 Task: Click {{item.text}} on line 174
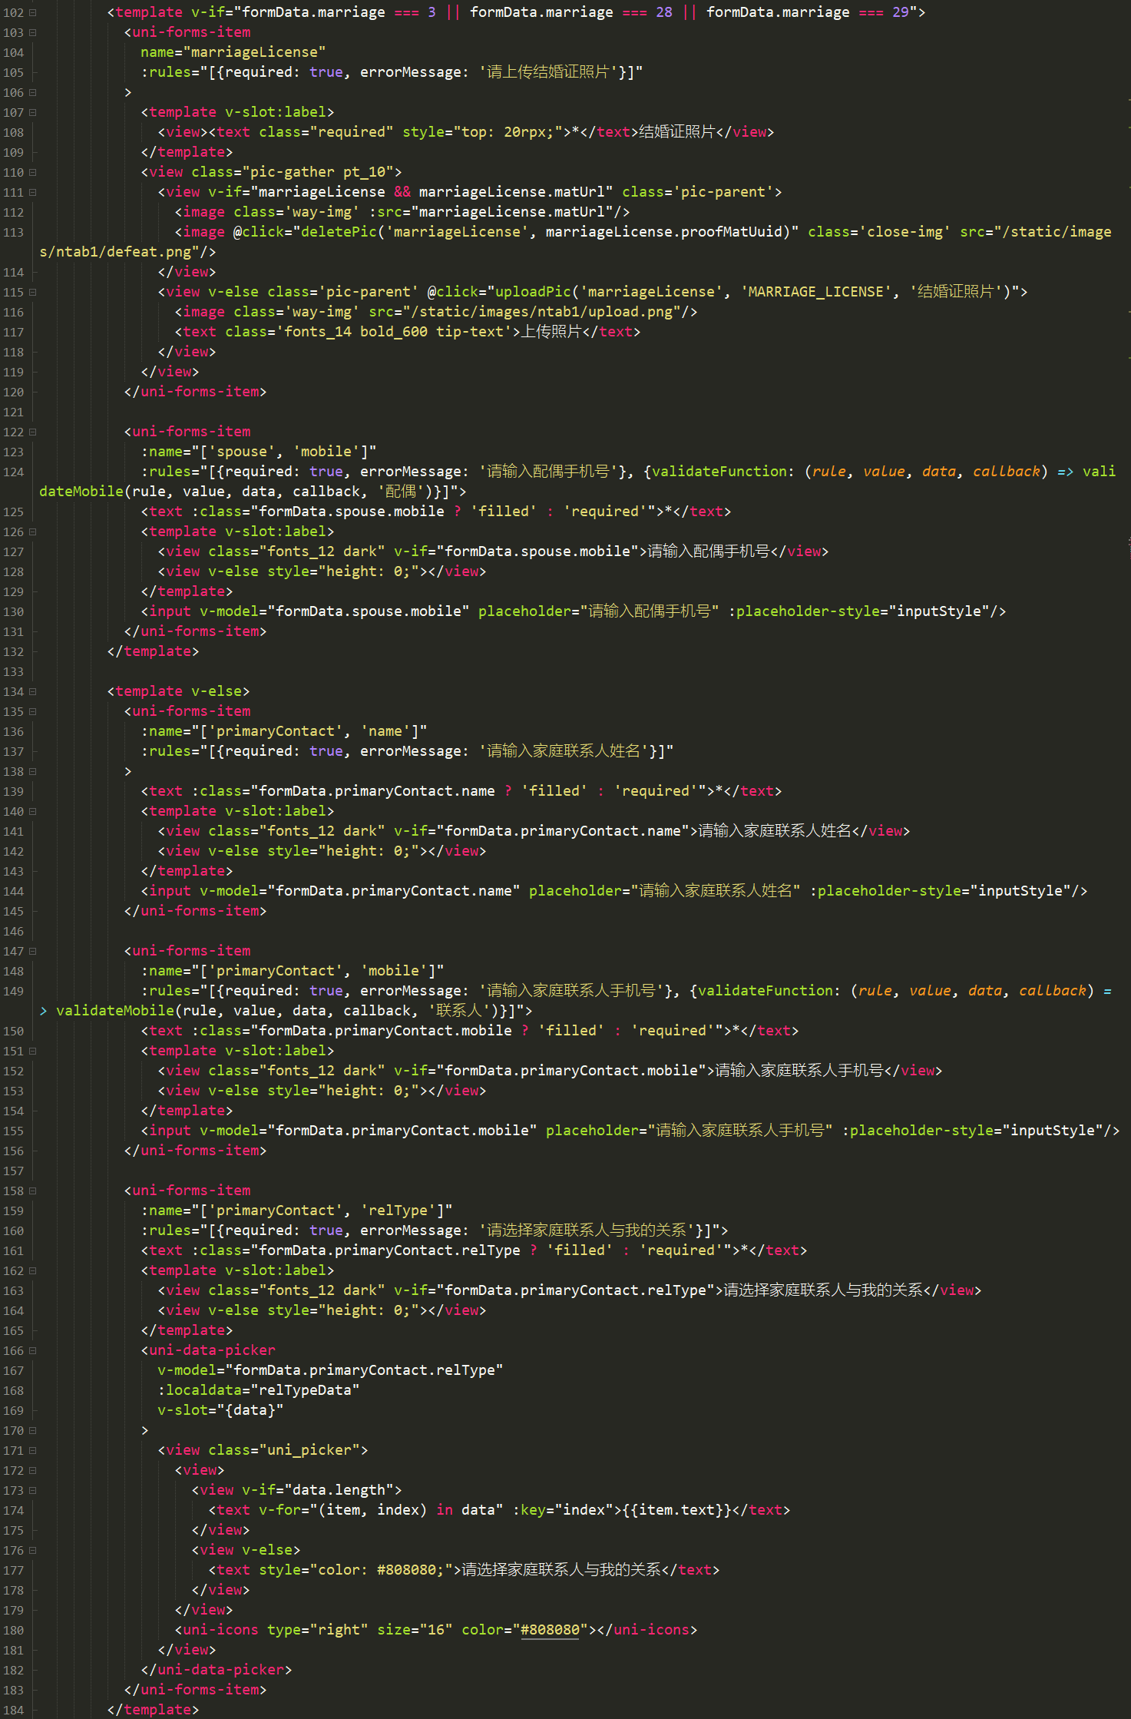677,1510
